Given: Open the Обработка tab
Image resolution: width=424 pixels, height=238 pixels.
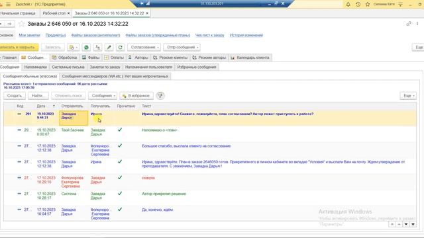Looking at the screenshot, I should (x=65, y=58).
